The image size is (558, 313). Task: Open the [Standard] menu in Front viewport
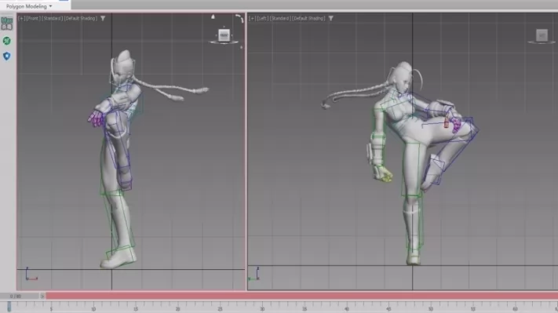tap(52, 18)
